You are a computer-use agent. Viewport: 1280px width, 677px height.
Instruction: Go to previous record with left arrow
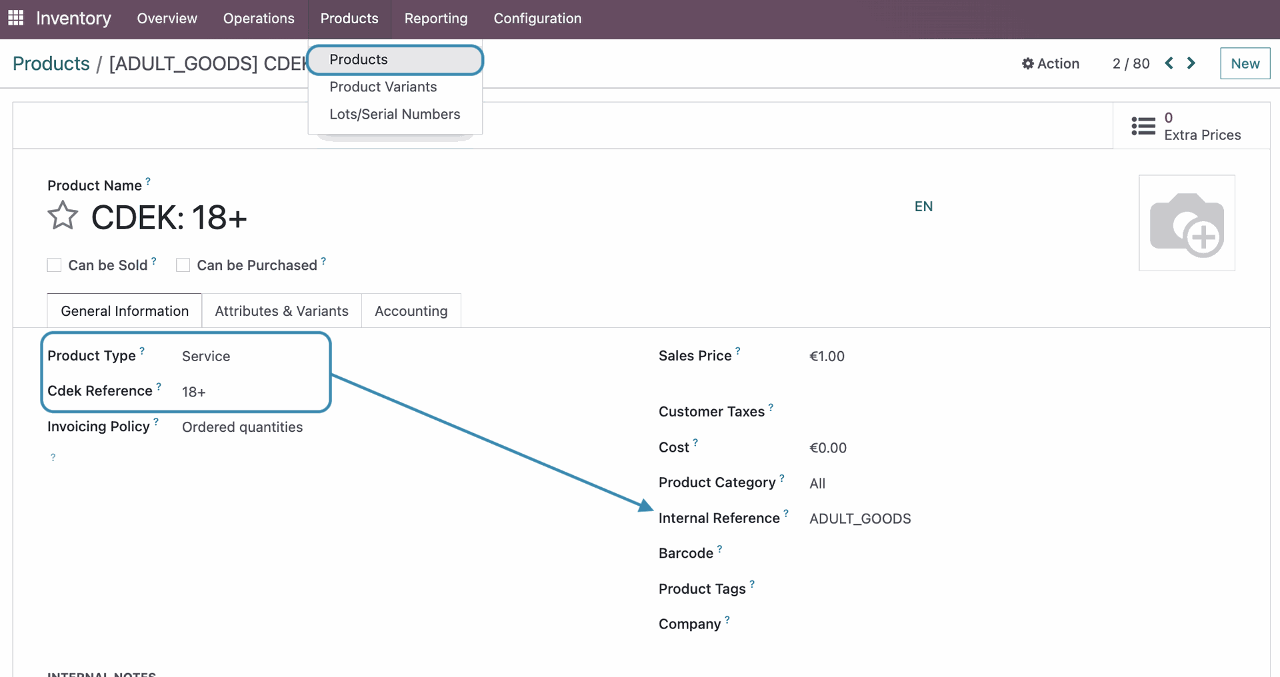(x=1169, y=63)
